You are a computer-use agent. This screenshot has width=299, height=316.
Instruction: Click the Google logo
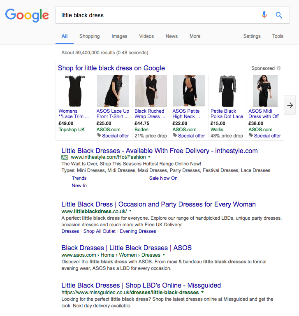27,15
